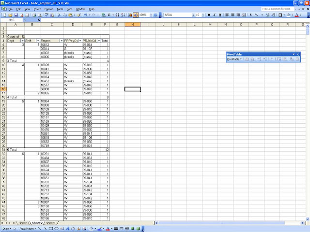310x232 pixels.
Task: Click the Copy icon
Action: (64, 15)
